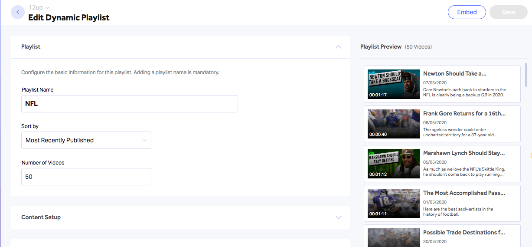Go back using the circular arrow button
532x247 pixels.
(18, 12)
